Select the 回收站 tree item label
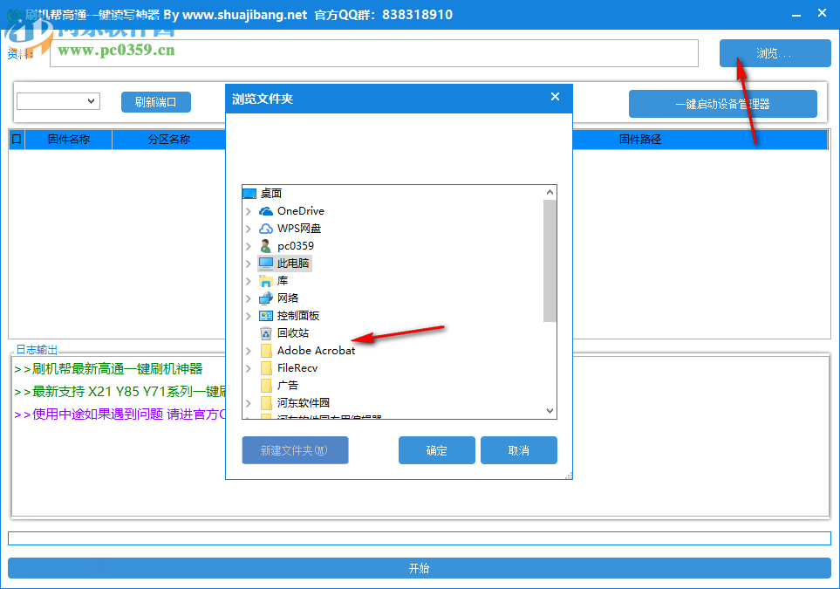 coord(292,333)
